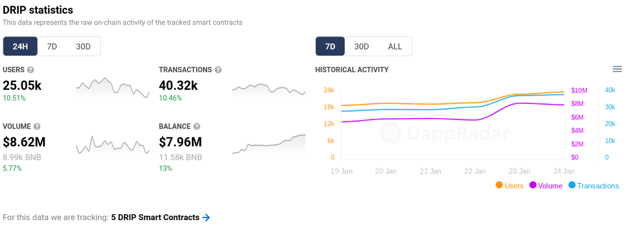Switch statistics to 7D period
The image size is (635, 225).
(x=52, y=46)
